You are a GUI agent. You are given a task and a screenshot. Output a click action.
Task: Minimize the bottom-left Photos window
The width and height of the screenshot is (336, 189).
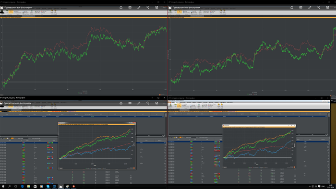[152, 97]
